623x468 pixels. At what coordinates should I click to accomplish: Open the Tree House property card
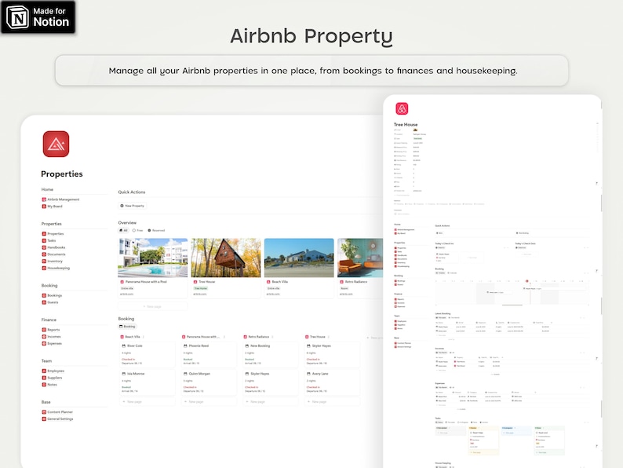click(x=226, y=268)
